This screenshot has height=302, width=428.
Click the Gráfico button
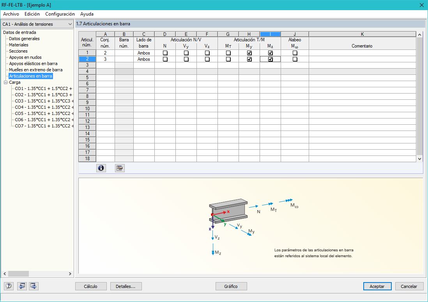click(231, 286)
